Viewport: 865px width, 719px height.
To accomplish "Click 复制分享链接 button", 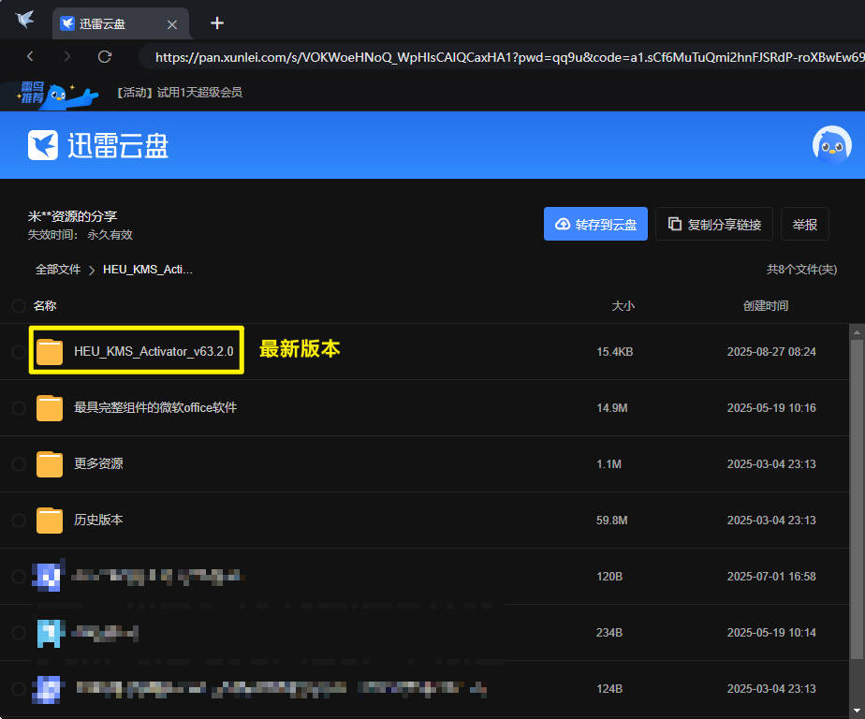I will [714, 224].
